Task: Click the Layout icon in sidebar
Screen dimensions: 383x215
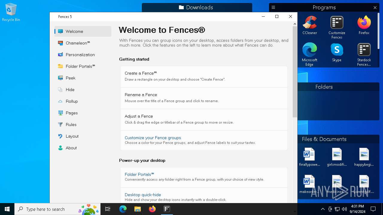Action: click(60, 136)
